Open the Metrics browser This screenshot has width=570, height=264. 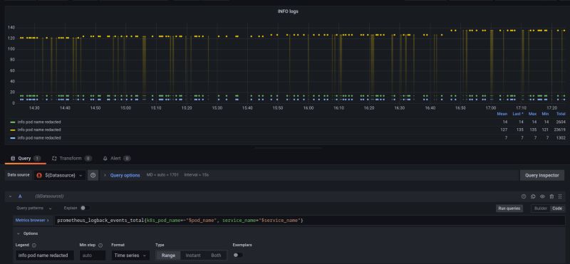point(32,220)
